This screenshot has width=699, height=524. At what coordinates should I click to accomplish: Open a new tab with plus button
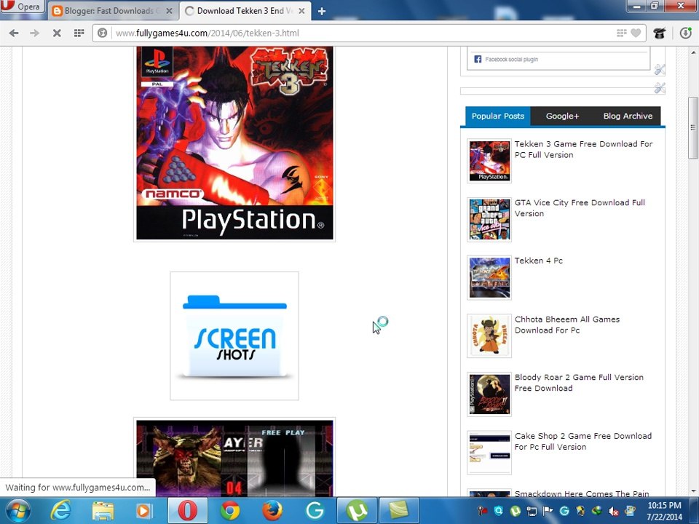(x=321, y=11)
